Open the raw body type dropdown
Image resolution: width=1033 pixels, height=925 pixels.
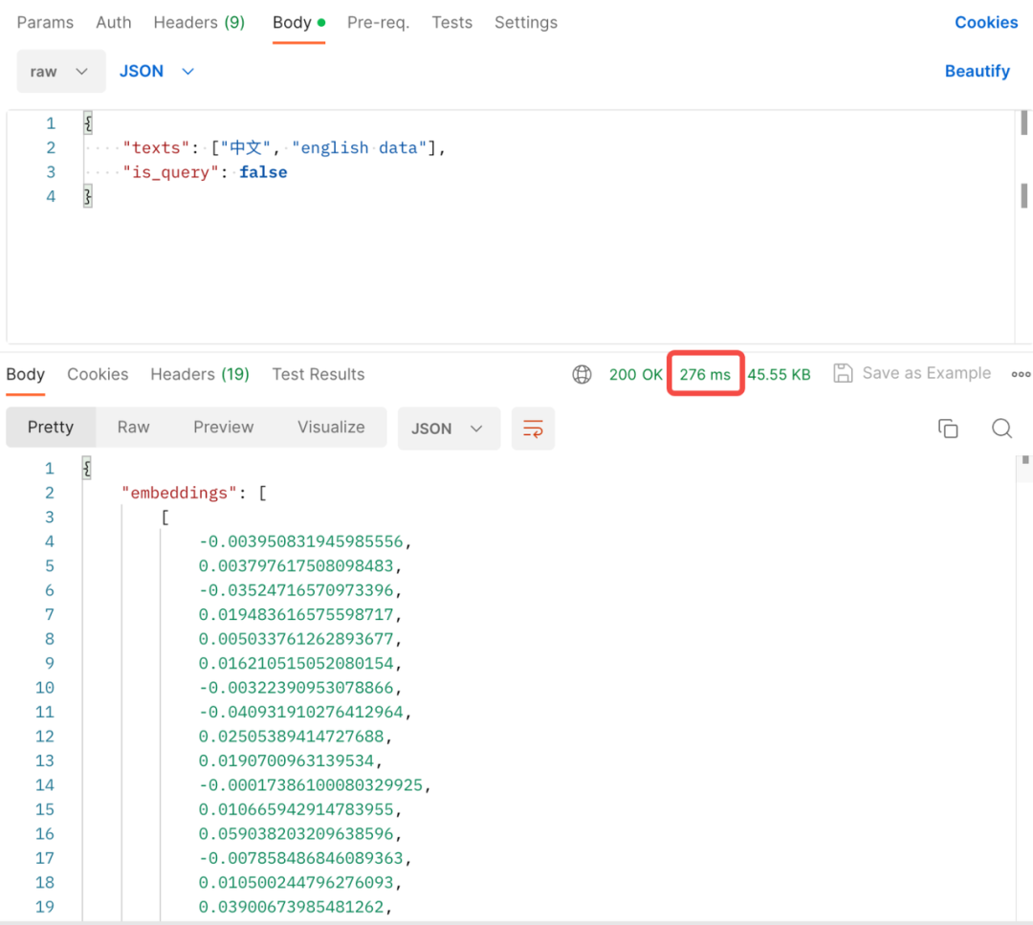(60, 71)
